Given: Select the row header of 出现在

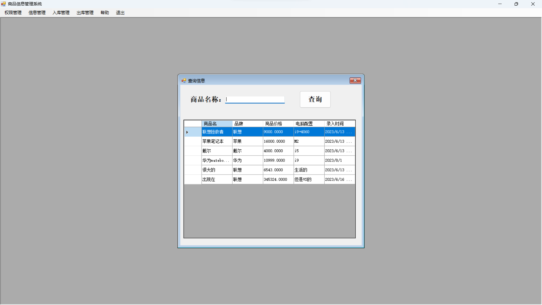Looking at the screenshot, I should (193, 179).
